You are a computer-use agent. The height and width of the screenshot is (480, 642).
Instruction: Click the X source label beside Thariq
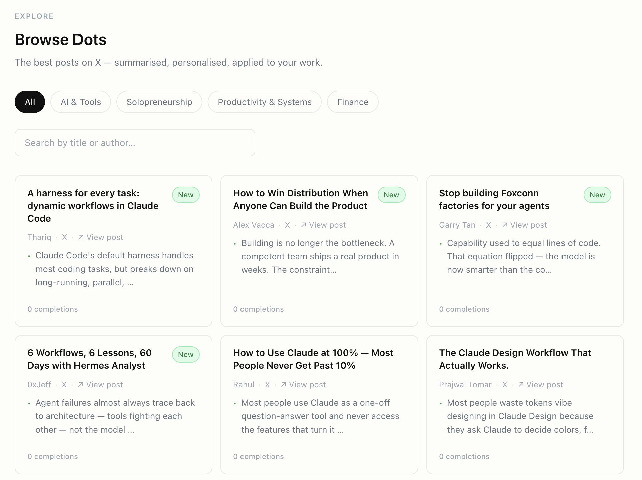point(64,237)
